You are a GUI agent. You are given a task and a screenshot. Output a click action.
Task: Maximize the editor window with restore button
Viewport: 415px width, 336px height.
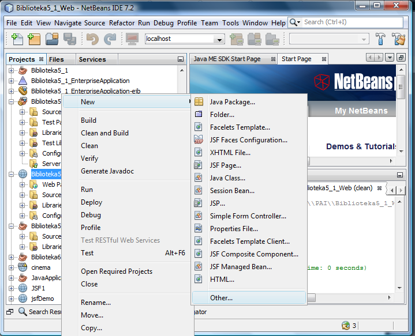coord(401,58)
